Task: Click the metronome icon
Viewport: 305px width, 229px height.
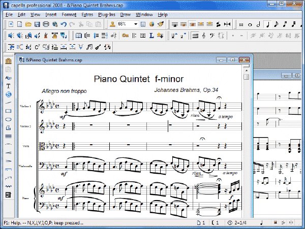Action: click(46, 36)
